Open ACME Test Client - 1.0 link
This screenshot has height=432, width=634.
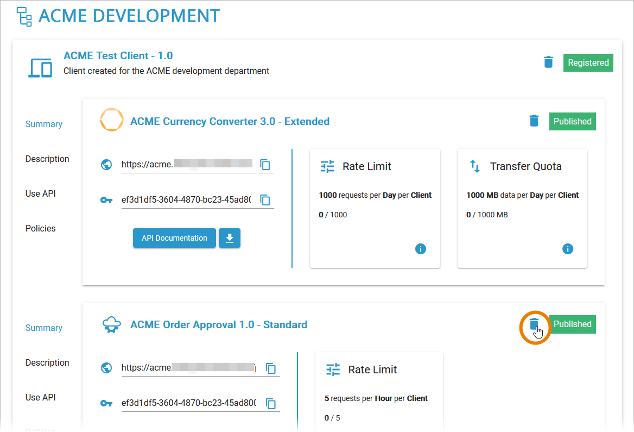pyautogui.click(x=118, y=55)
